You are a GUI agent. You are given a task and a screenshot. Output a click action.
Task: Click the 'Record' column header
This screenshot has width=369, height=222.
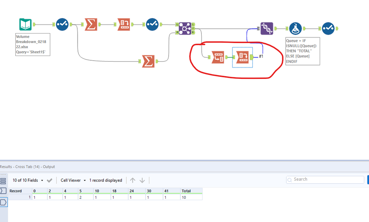coord(20,191)
